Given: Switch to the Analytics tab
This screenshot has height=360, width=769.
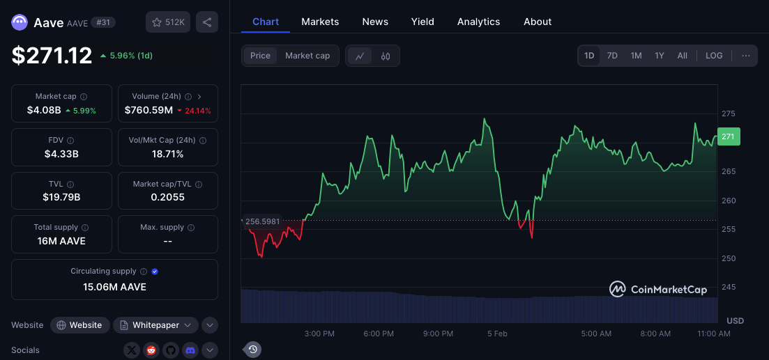Looking at the screenshot, I should [479, 22].
